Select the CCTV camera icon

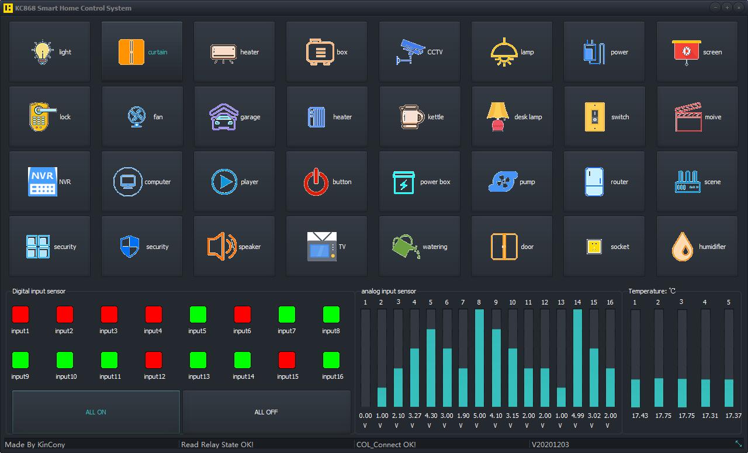pyautogui.click(x=411, y=51)
